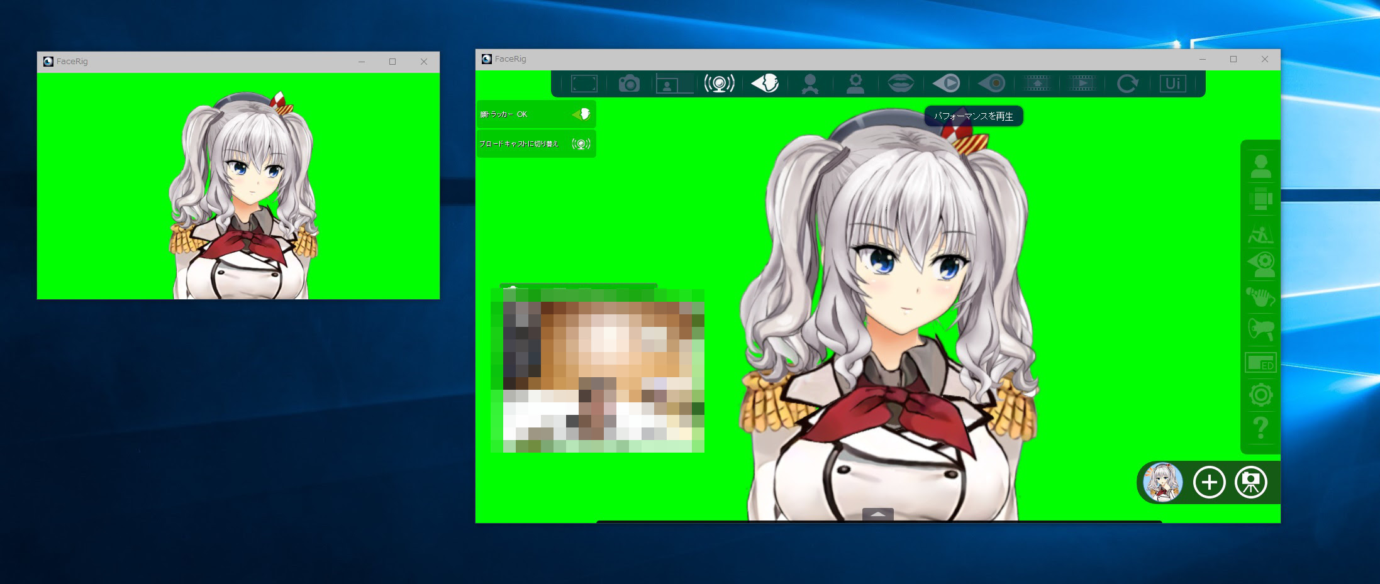Select the current avatar thumbnail at bottom right
The height and width of the screenshot is (584, 1380).
[1163, 482]
